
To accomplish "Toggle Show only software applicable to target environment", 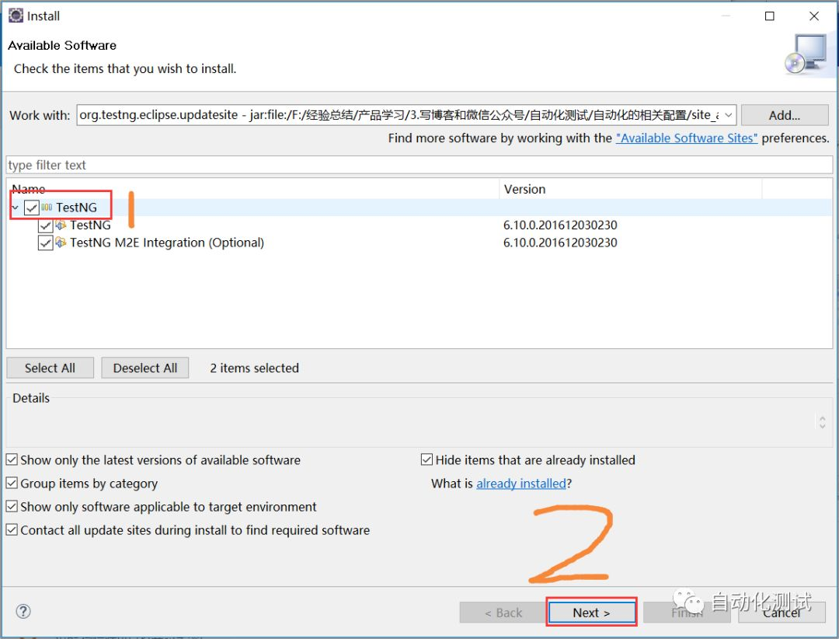I will point(12,506).
